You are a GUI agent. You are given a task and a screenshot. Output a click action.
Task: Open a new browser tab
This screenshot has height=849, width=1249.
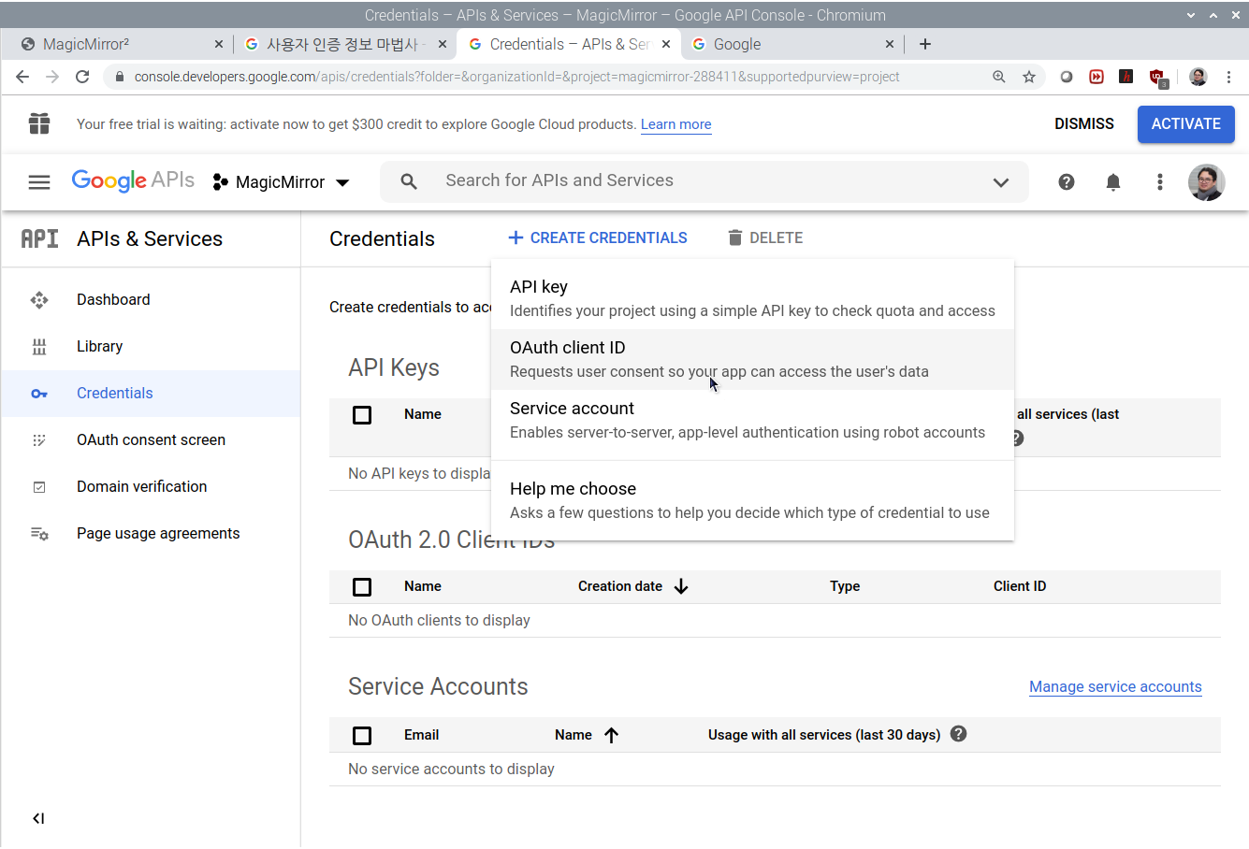(925, 44)
